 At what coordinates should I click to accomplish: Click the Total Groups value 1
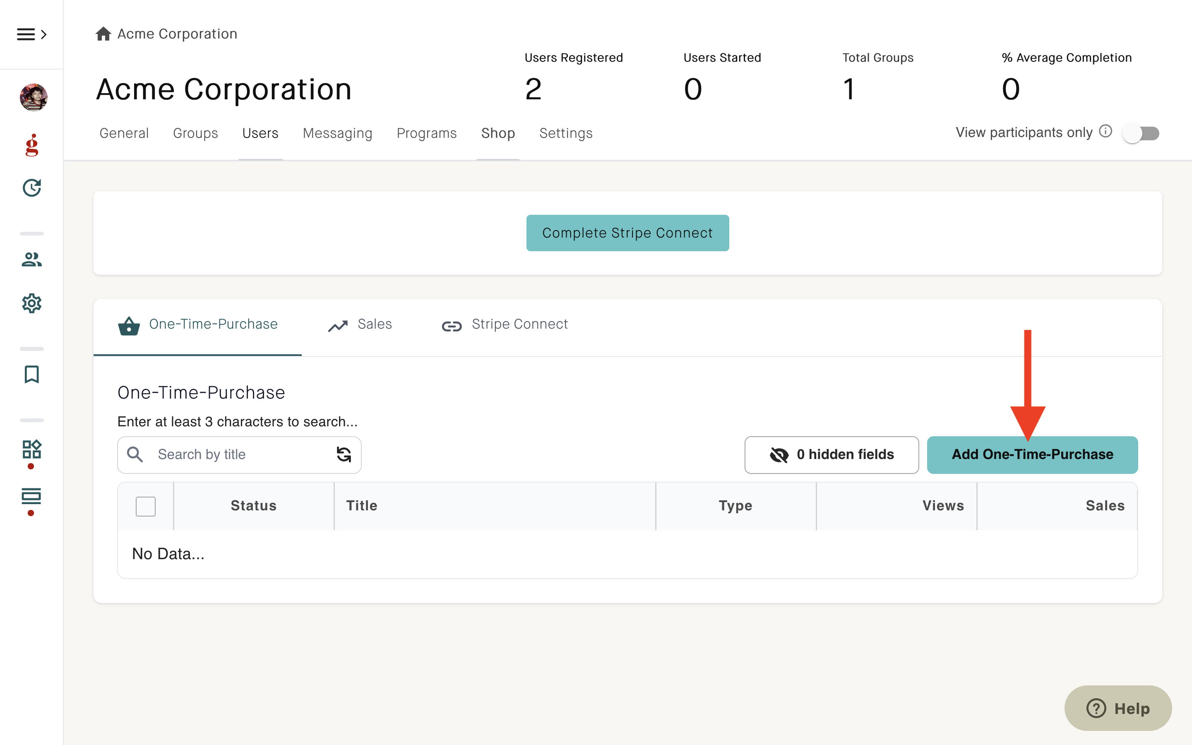(849, 89)
